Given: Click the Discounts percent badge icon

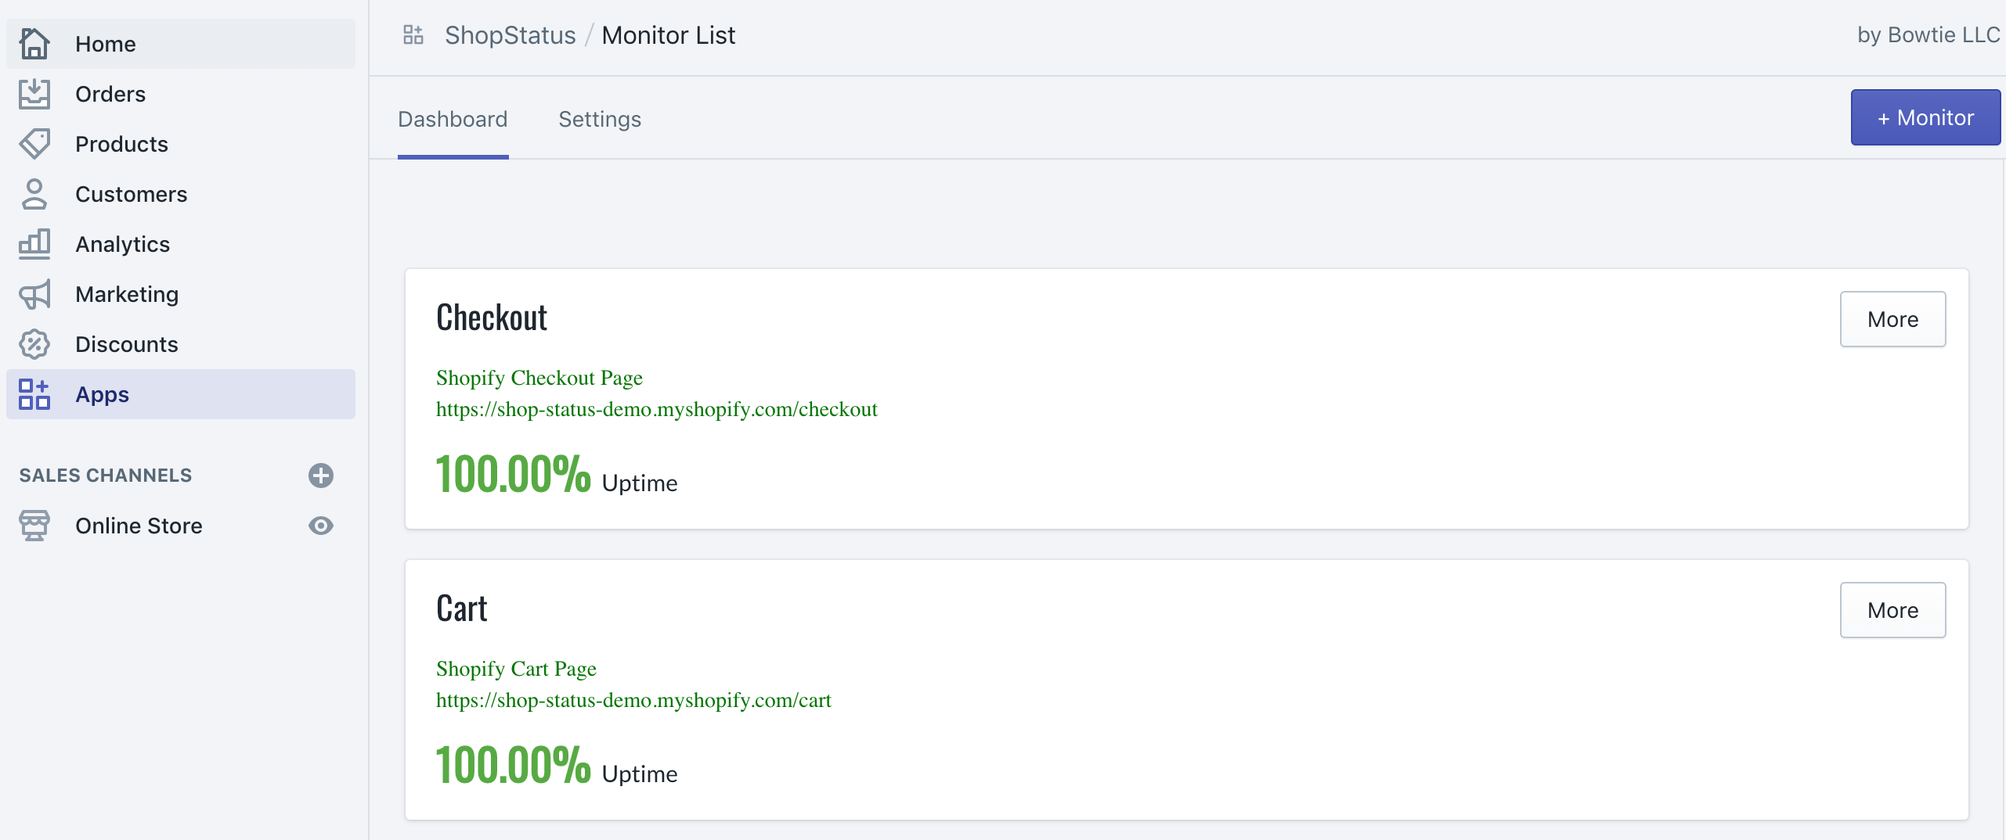Looking at the screenshot, I should 34,344.
